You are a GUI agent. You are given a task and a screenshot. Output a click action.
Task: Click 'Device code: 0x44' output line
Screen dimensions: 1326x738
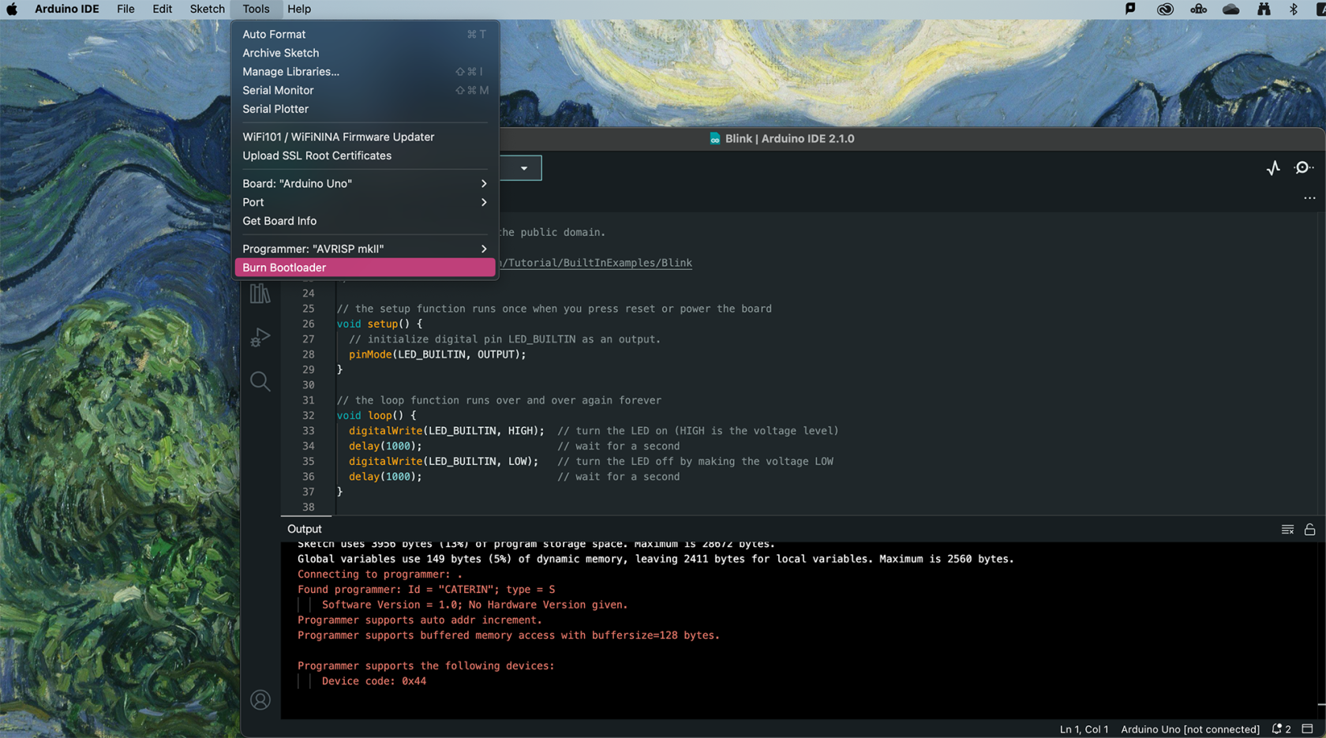click(373, 681)
